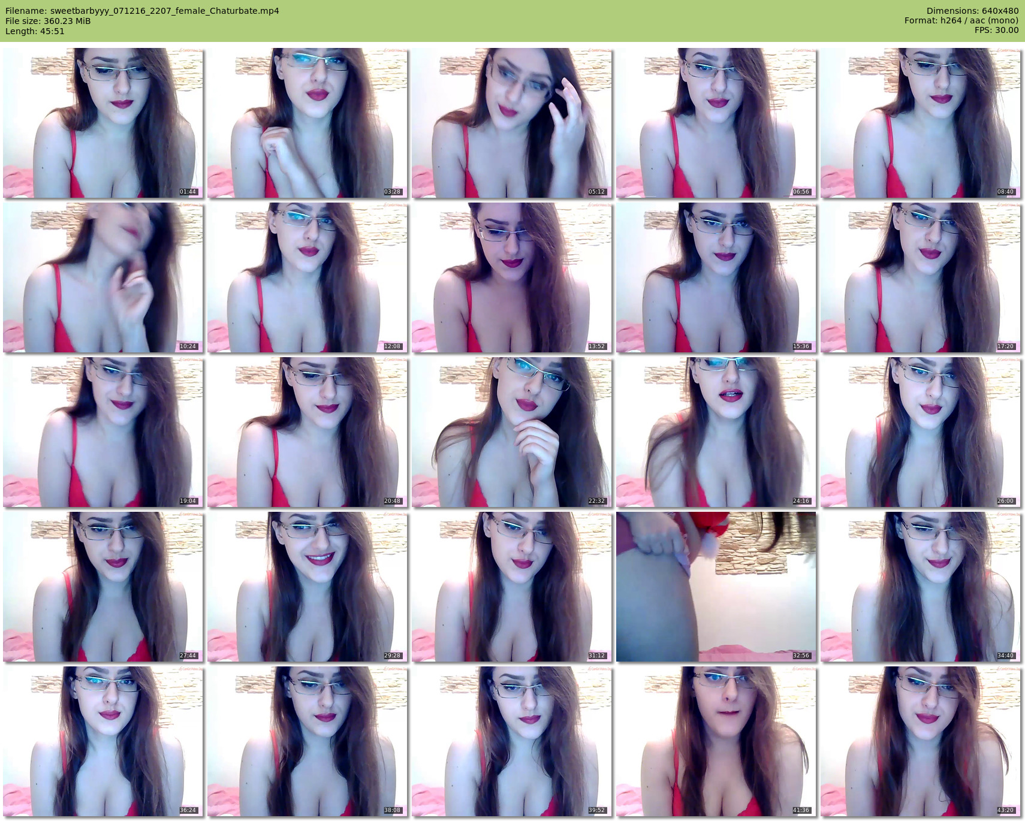
Task: Open the last thumbnail at 43:20
Action: coord(921,741)
